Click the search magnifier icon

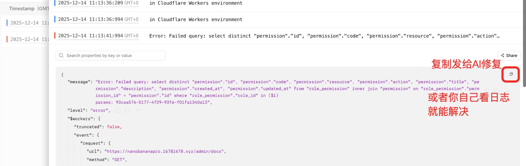[x=61, y=55]
